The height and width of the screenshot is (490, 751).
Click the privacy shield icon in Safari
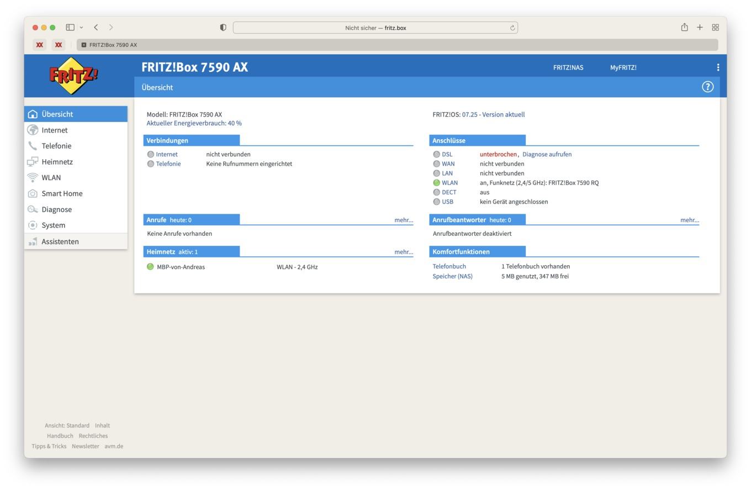tap(223, 28)
